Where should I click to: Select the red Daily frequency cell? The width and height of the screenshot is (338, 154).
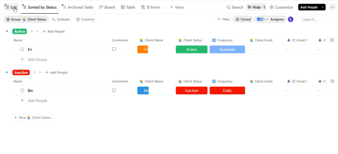click(227, 91)
